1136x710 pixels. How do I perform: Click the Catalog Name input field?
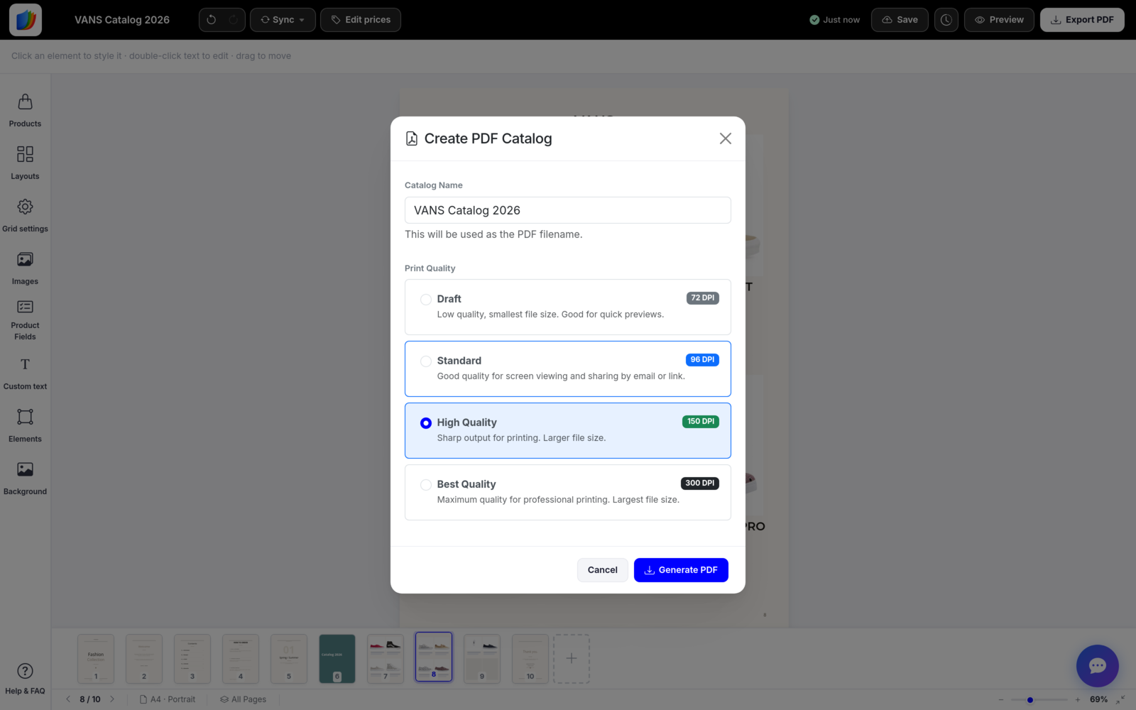(x=568, y=210)
